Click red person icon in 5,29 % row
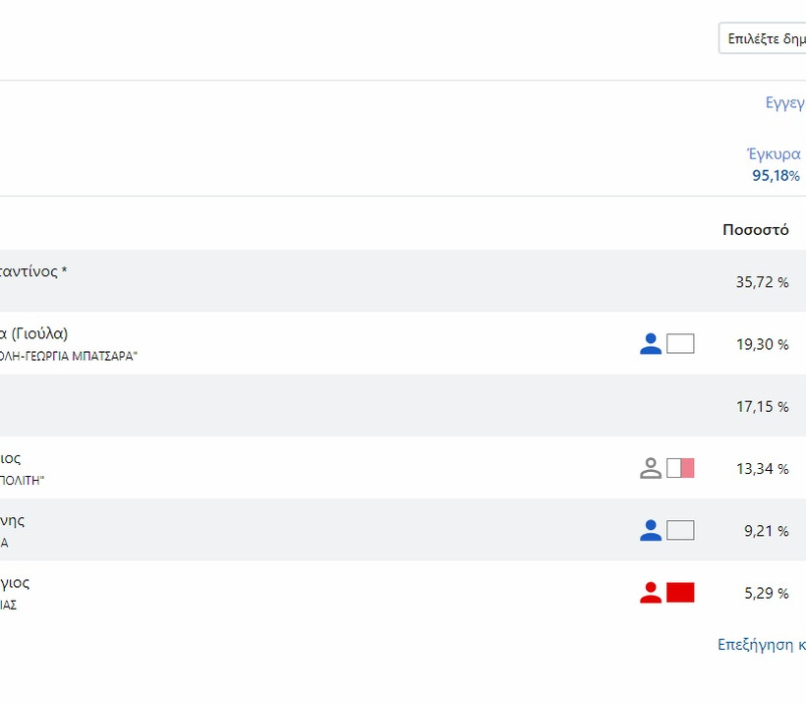806x704 pixels. pyautogui.click(x=650, y=593)
